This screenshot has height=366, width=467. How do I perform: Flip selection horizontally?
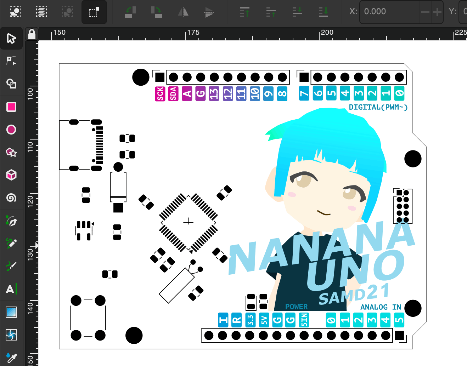pyautogui.click(x=183, y=12)
